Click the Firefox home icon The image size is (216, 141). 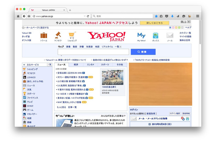point(18,16)
